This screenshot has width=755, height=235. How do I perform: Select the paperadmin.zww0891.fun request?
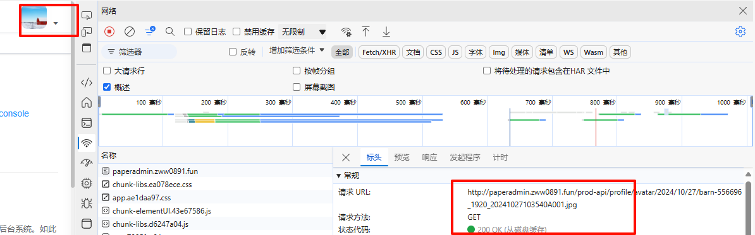pyautogui.click(x=215, y=171)
